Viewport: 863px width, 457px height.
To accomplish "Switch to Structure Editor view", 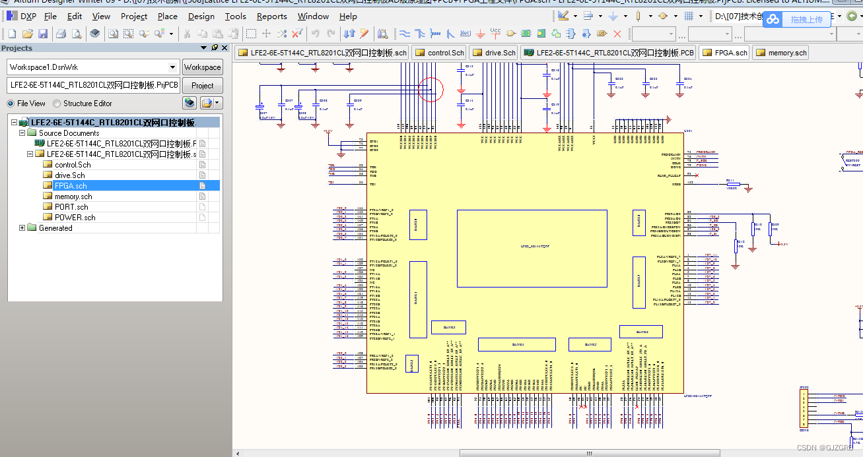I will point(56,103).
